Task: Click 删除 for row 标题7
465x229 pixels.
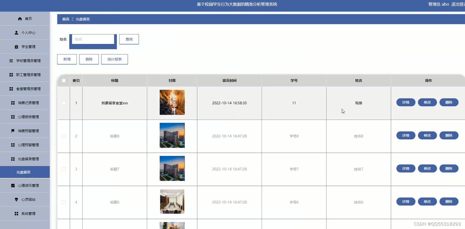Action: click(449, 168)
